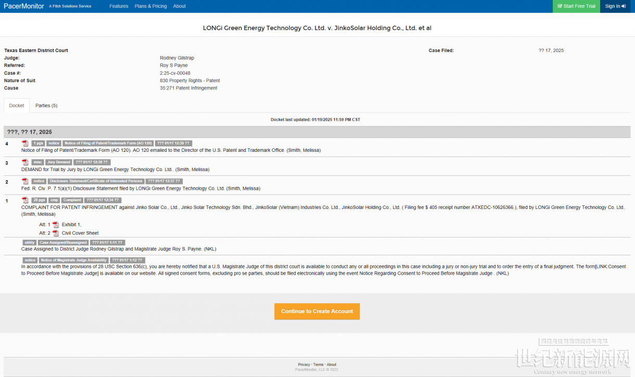Click the '1 pgs' tag

[x=38, y=143]
